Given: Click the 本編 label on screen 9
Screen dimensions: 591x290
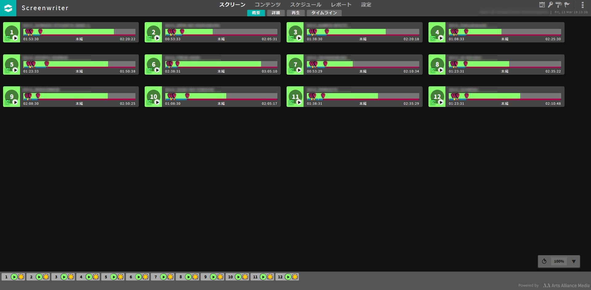Looking at the screenshot, I should [79, 104].
